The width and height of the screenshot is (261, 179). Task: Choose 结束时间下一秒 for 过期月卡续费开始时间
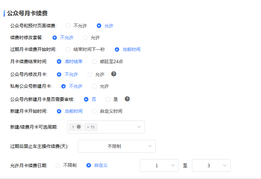coord(68,50)
